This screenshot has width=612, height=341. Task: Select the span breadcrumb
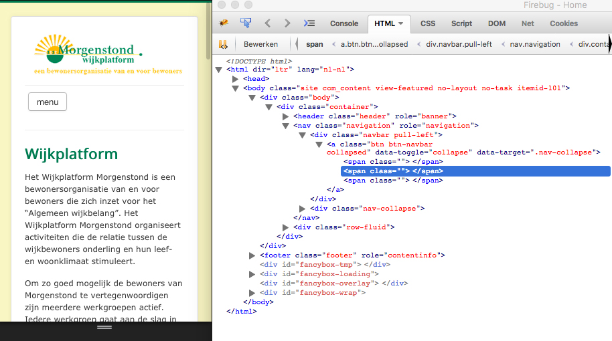(315, 44)
